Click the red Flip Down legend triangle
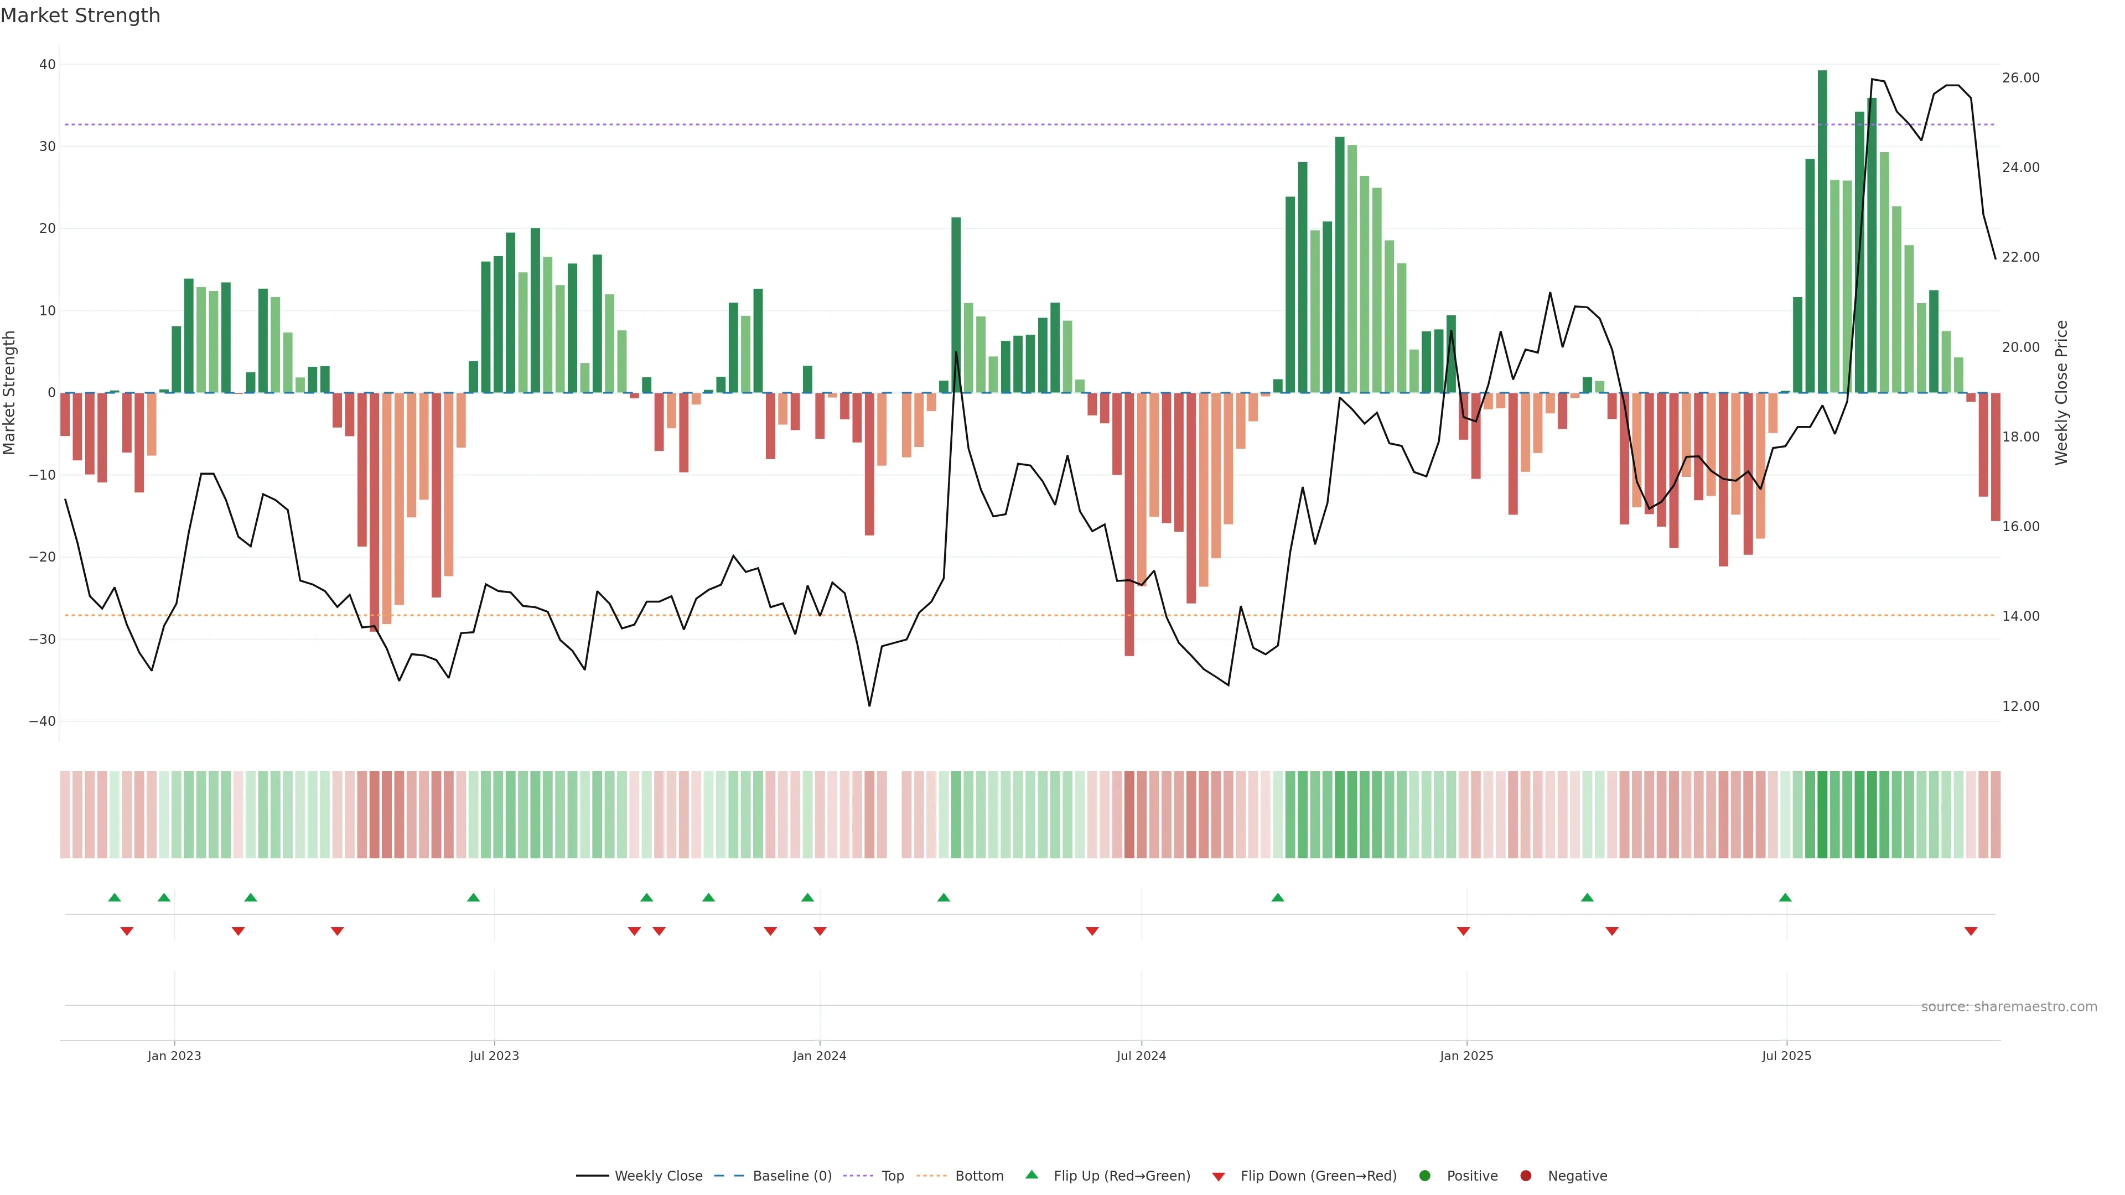The image size is (2125, 1195). point(1219,1177)
